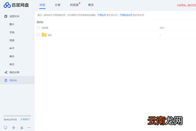
Task: Click the storage usage progress bar
Action: 17,116
